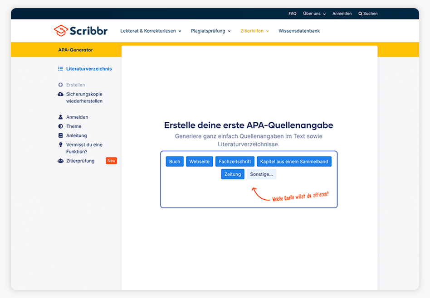Screen dimensions: 430x298
Task: Click the robot icon beside Zitierprüfung
Action: pyautogui.click(x=60, y=161)
